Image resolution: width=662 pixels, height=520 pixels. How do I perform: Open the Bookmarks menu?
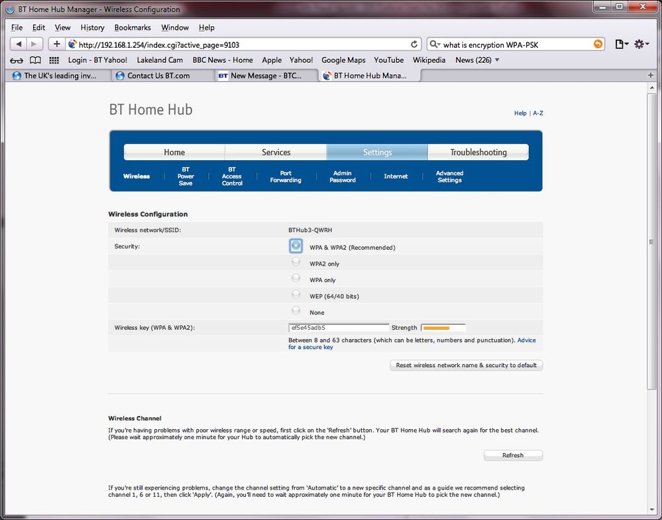[133, 27]
